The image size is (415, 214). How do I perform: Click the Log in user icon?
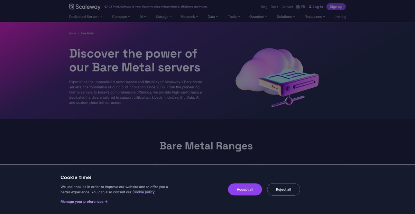coord(310,7)
